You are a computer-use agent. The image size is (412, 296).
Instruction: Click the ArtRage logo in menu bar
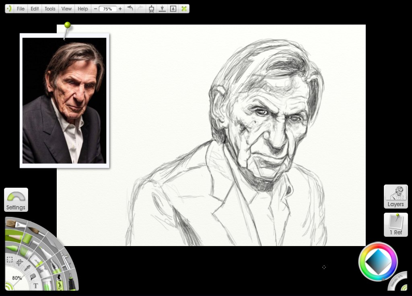tap(9, 9)
